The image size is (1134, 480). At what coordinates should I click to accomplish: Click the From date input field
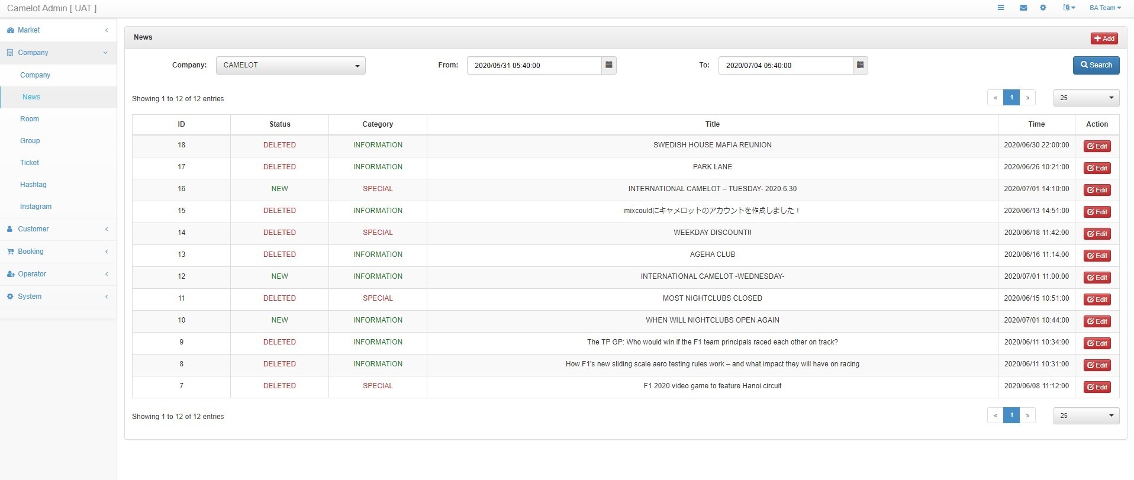[x=534, y=65]
